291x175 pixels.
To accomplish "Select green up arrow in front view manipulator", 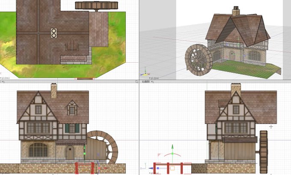I will click(x=85, y=148).
